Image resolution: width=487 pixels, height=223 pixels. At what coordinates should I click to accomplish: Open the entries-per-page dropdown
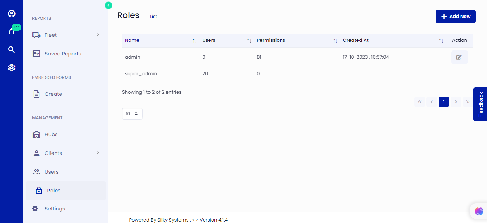pyautogui.click(x=132, y=113)
